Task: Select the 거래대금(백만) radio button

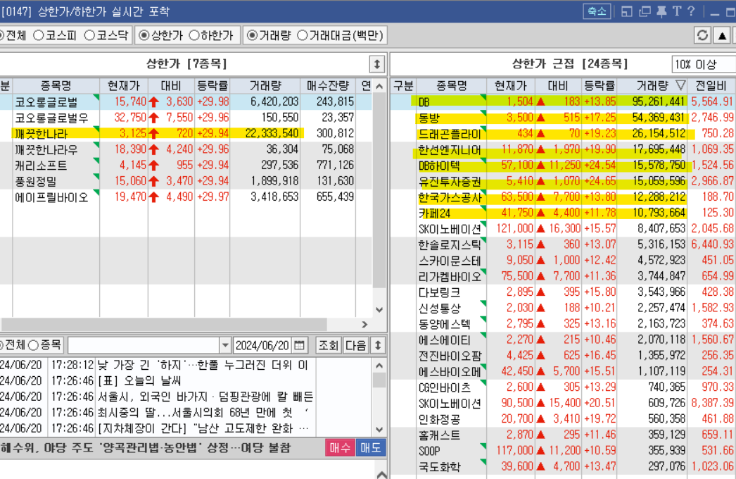Action: tap(341, 35)
